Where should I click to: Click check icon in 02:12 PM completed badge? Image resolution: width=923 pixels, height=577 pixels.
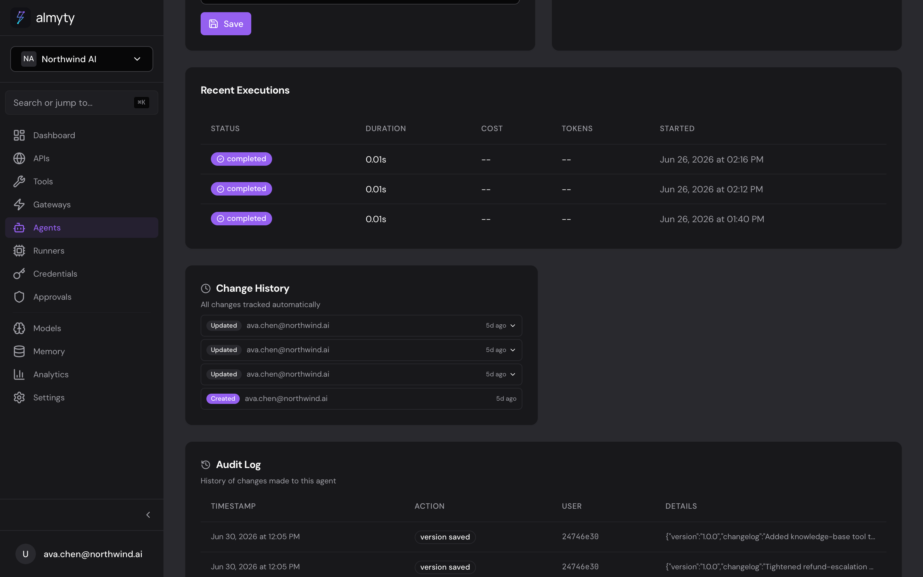(x=220, y=189)
